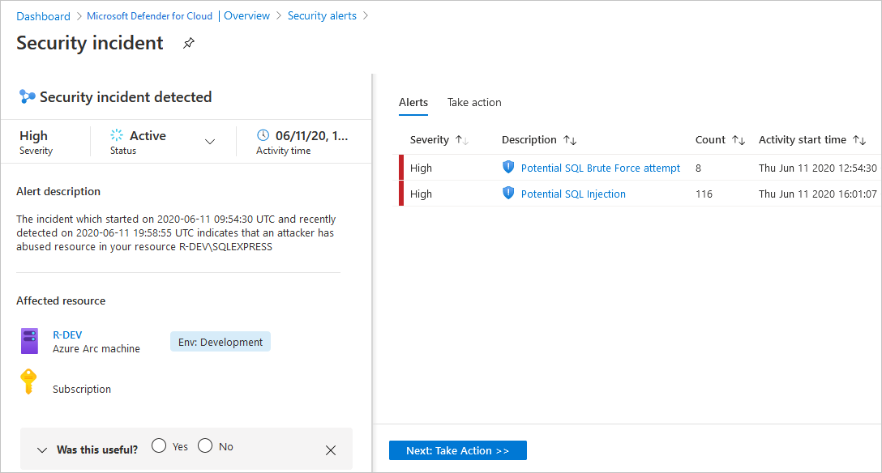The width and height of the screenshot is (882, 473).
Task: Click the yellow key Subscription icon
Action: point(29,381)
